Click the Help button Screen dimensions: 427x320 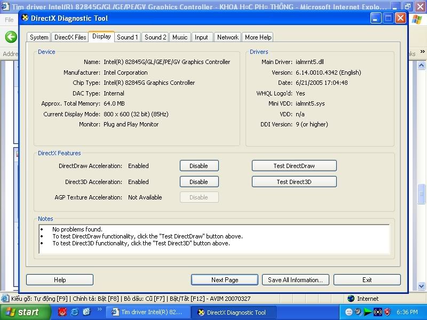(x=60, y=279)
